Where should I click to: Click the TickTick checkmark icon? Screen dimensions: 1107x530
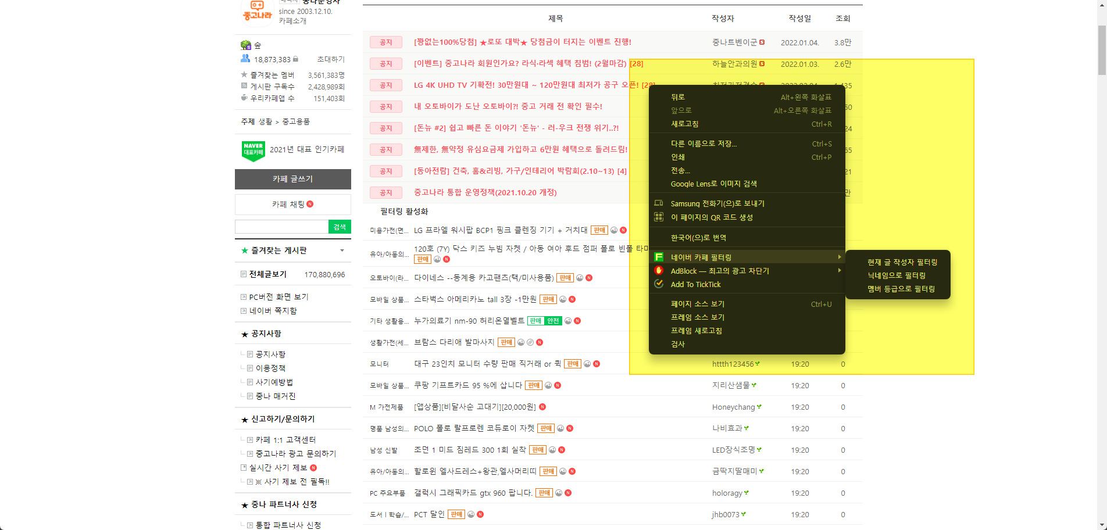coord(659,284)
